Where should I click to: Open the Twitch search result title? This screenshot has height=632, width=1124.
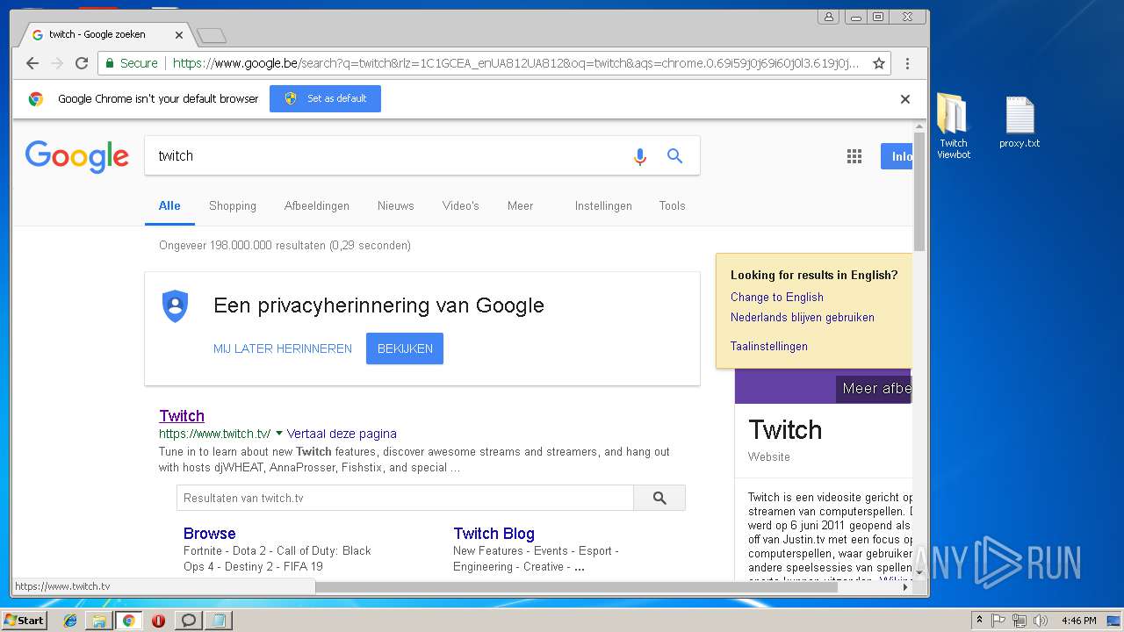click(182, 416)
